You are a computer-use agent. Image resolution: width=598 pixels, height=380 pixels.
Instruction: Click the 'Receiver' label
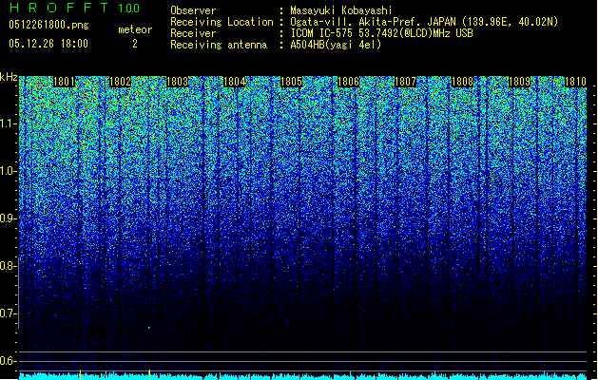point(193,33)
